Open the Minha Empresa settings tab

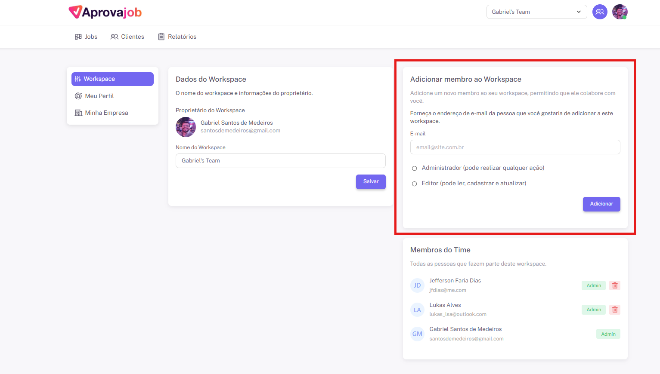(x=106, y=113)
